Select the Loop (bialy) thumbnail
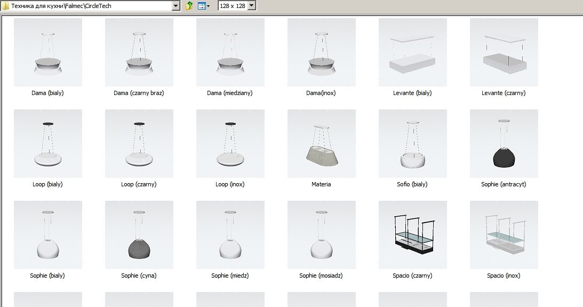The width and height of the screenshot is (583, 307). (x=48, y=143)
